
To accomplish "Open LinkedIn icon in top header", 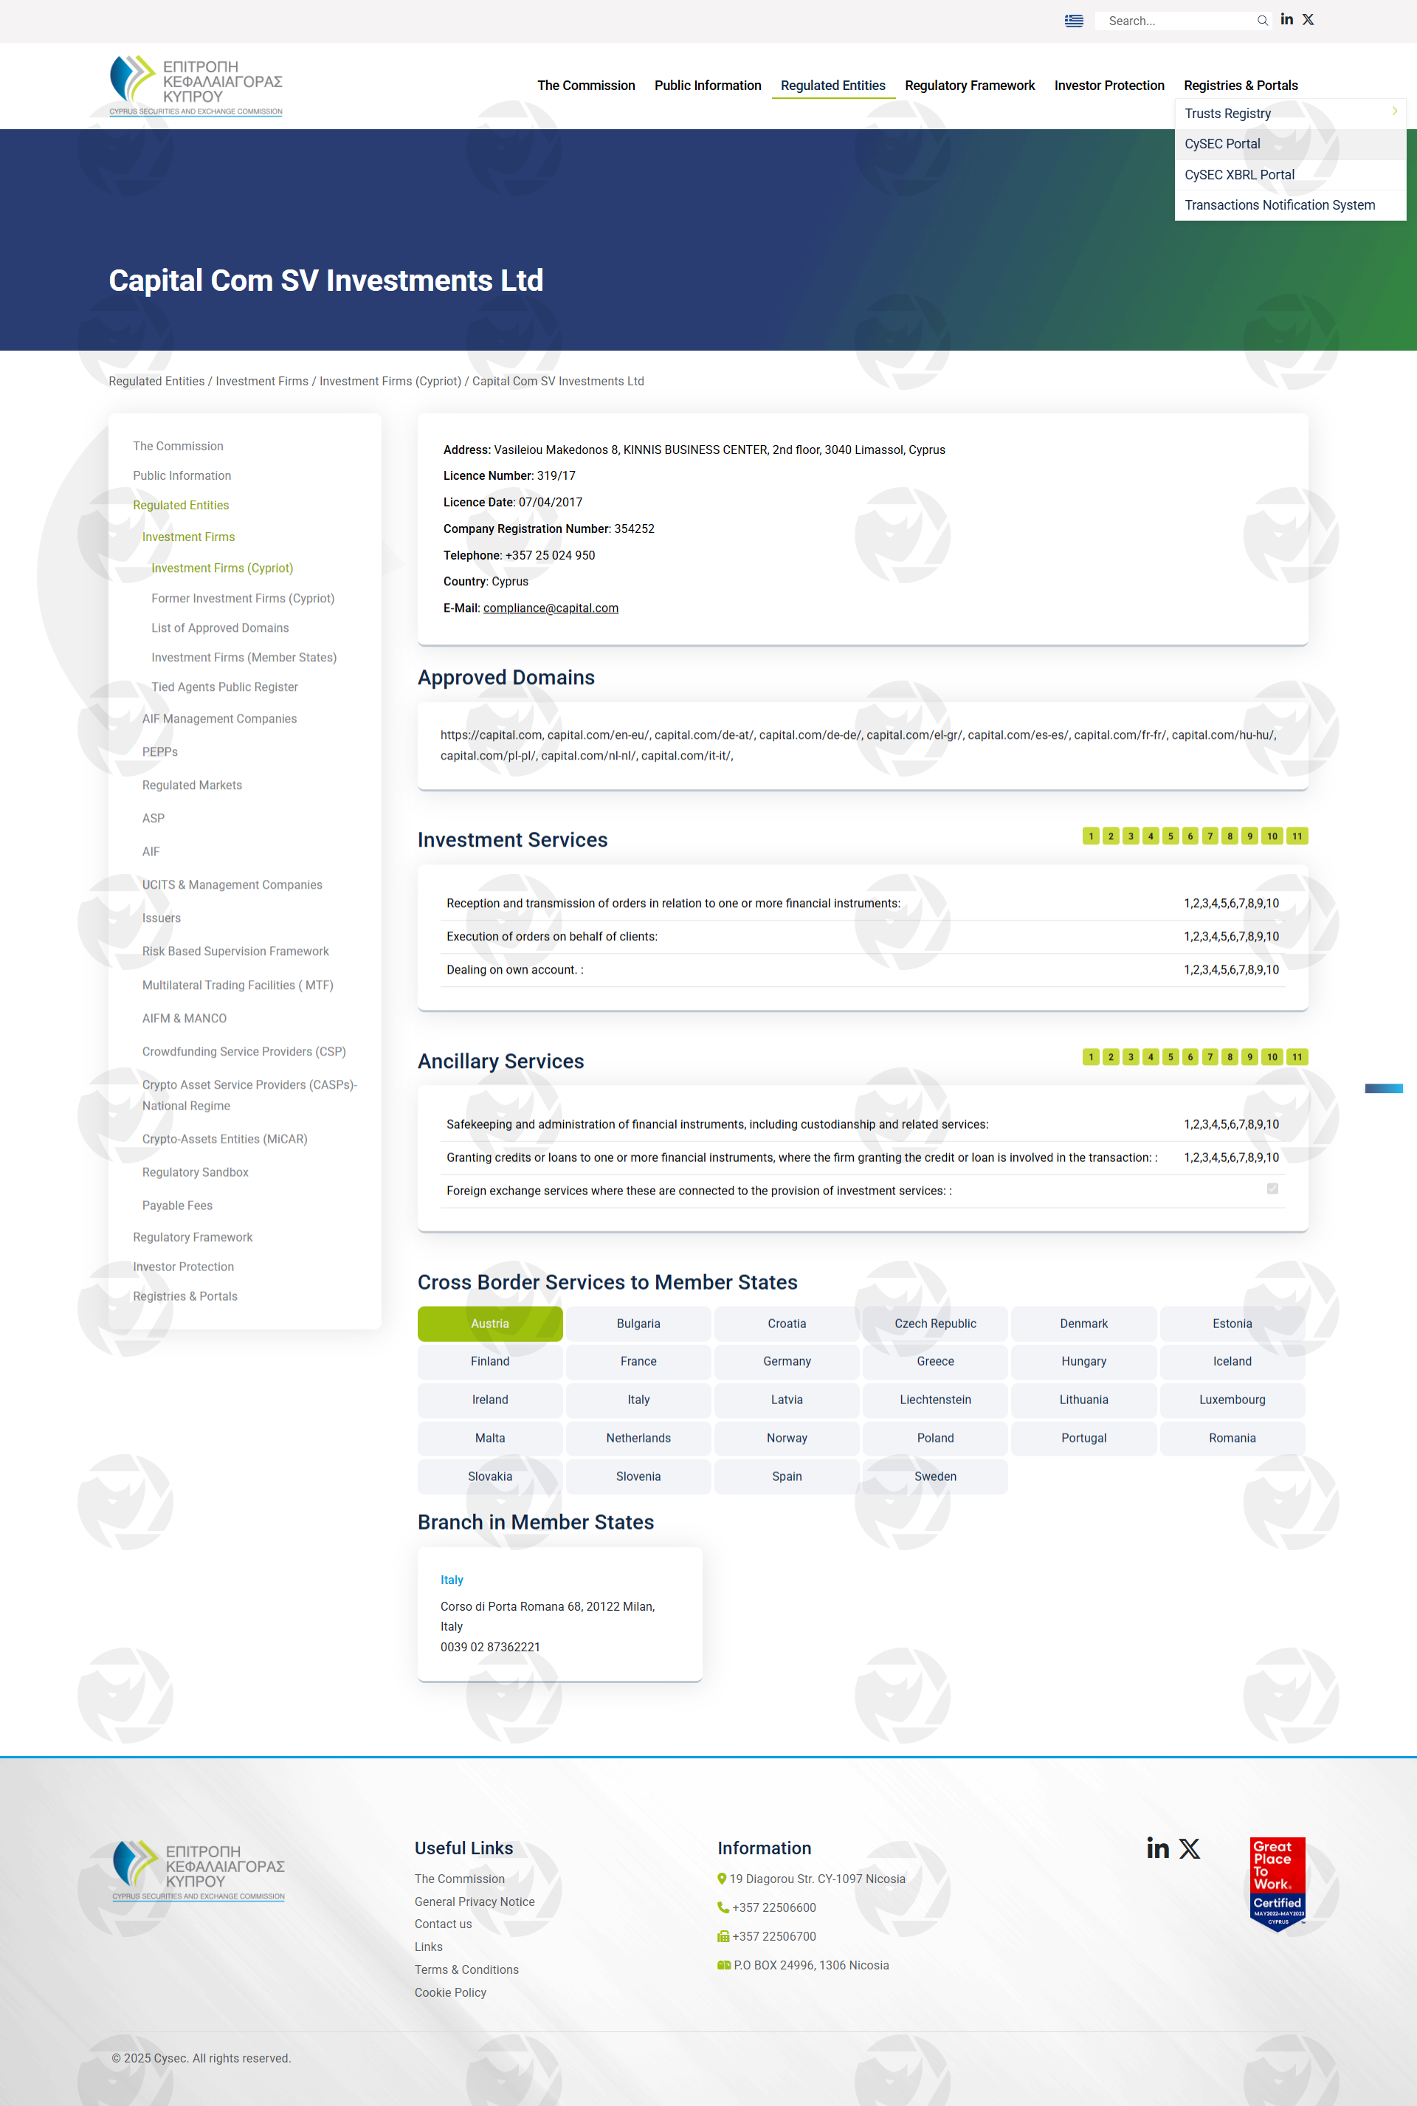I will (1287, 19).
